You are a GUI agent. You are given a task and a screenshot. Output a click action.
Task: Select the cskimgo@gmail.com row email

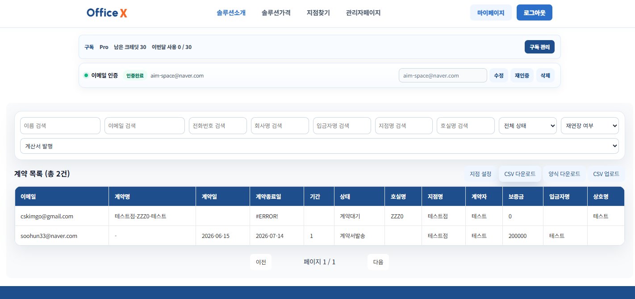coord(47,216)
